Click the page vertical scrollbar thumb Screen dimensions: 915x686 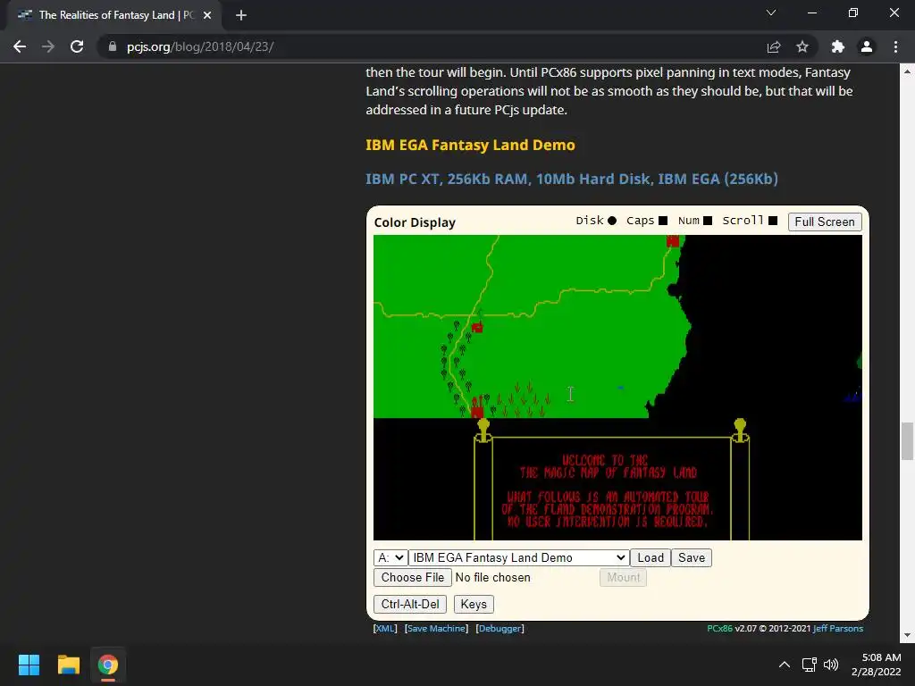[907, 441]
